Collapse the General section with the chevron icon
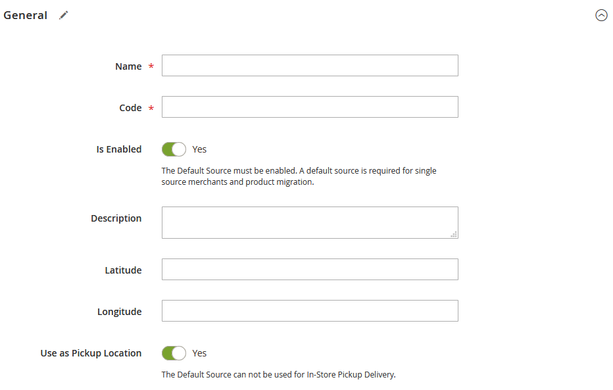The image size is (613, 390). tap(601, 15)
